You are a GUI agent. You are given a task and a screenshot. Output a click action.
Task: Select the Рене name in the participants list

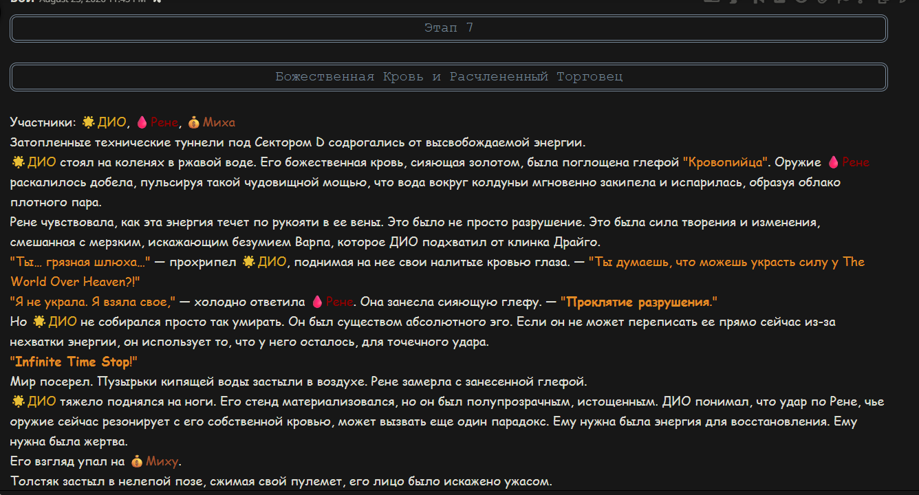164,122
